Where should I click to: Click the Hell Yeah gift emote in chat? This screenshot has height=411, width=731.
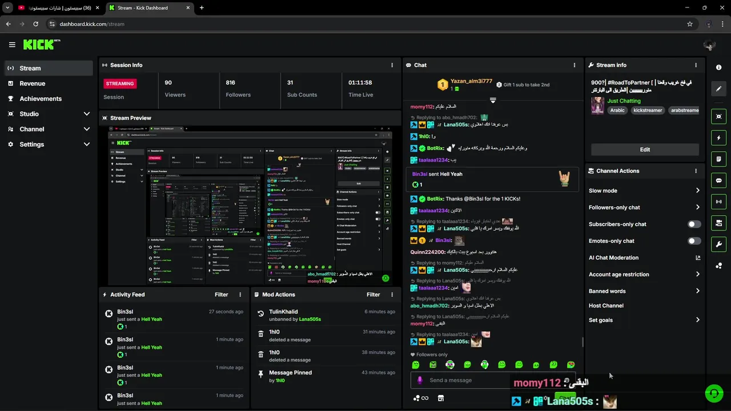pos(564,179)
